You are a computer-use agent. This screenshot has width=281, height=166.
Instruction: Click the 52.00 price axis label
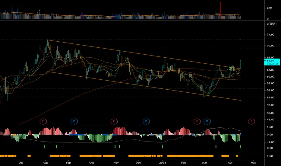click(271, 105)
